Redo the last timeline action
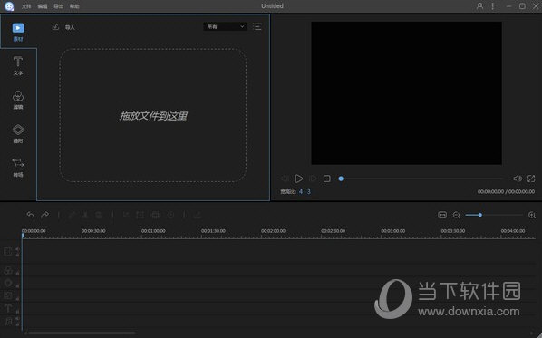Viewport: 542px width, 338px height. (x=45, y=215)
